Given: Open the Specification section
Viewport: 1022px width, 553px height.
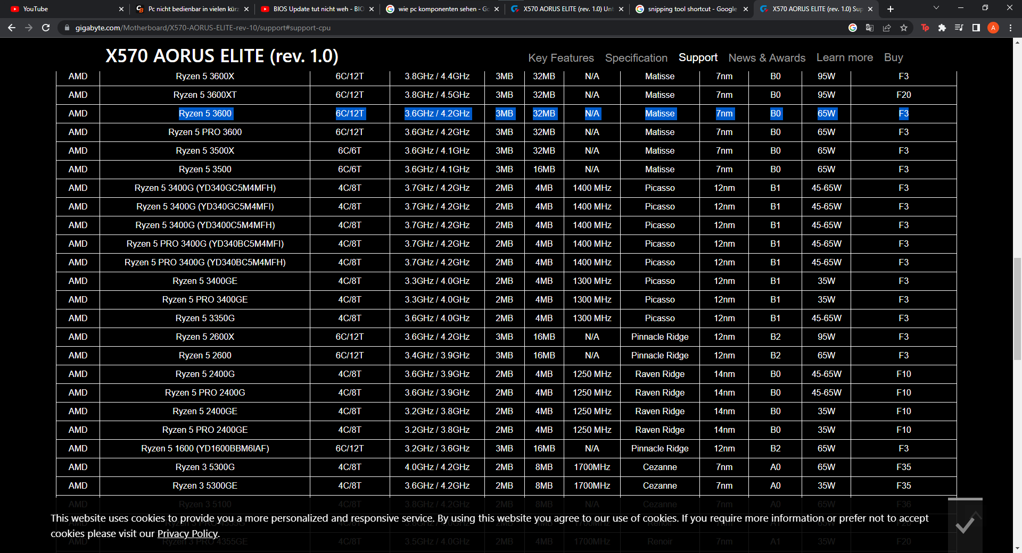Looking at the screenshot, I should pos(636,58).
